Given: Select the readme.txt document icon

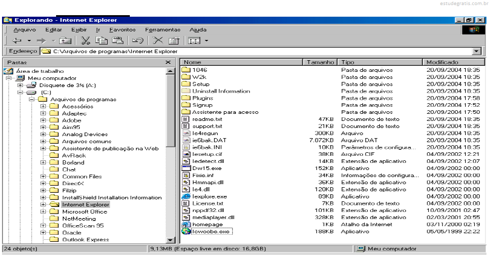Looking at the screenshot, I should 185,119.
